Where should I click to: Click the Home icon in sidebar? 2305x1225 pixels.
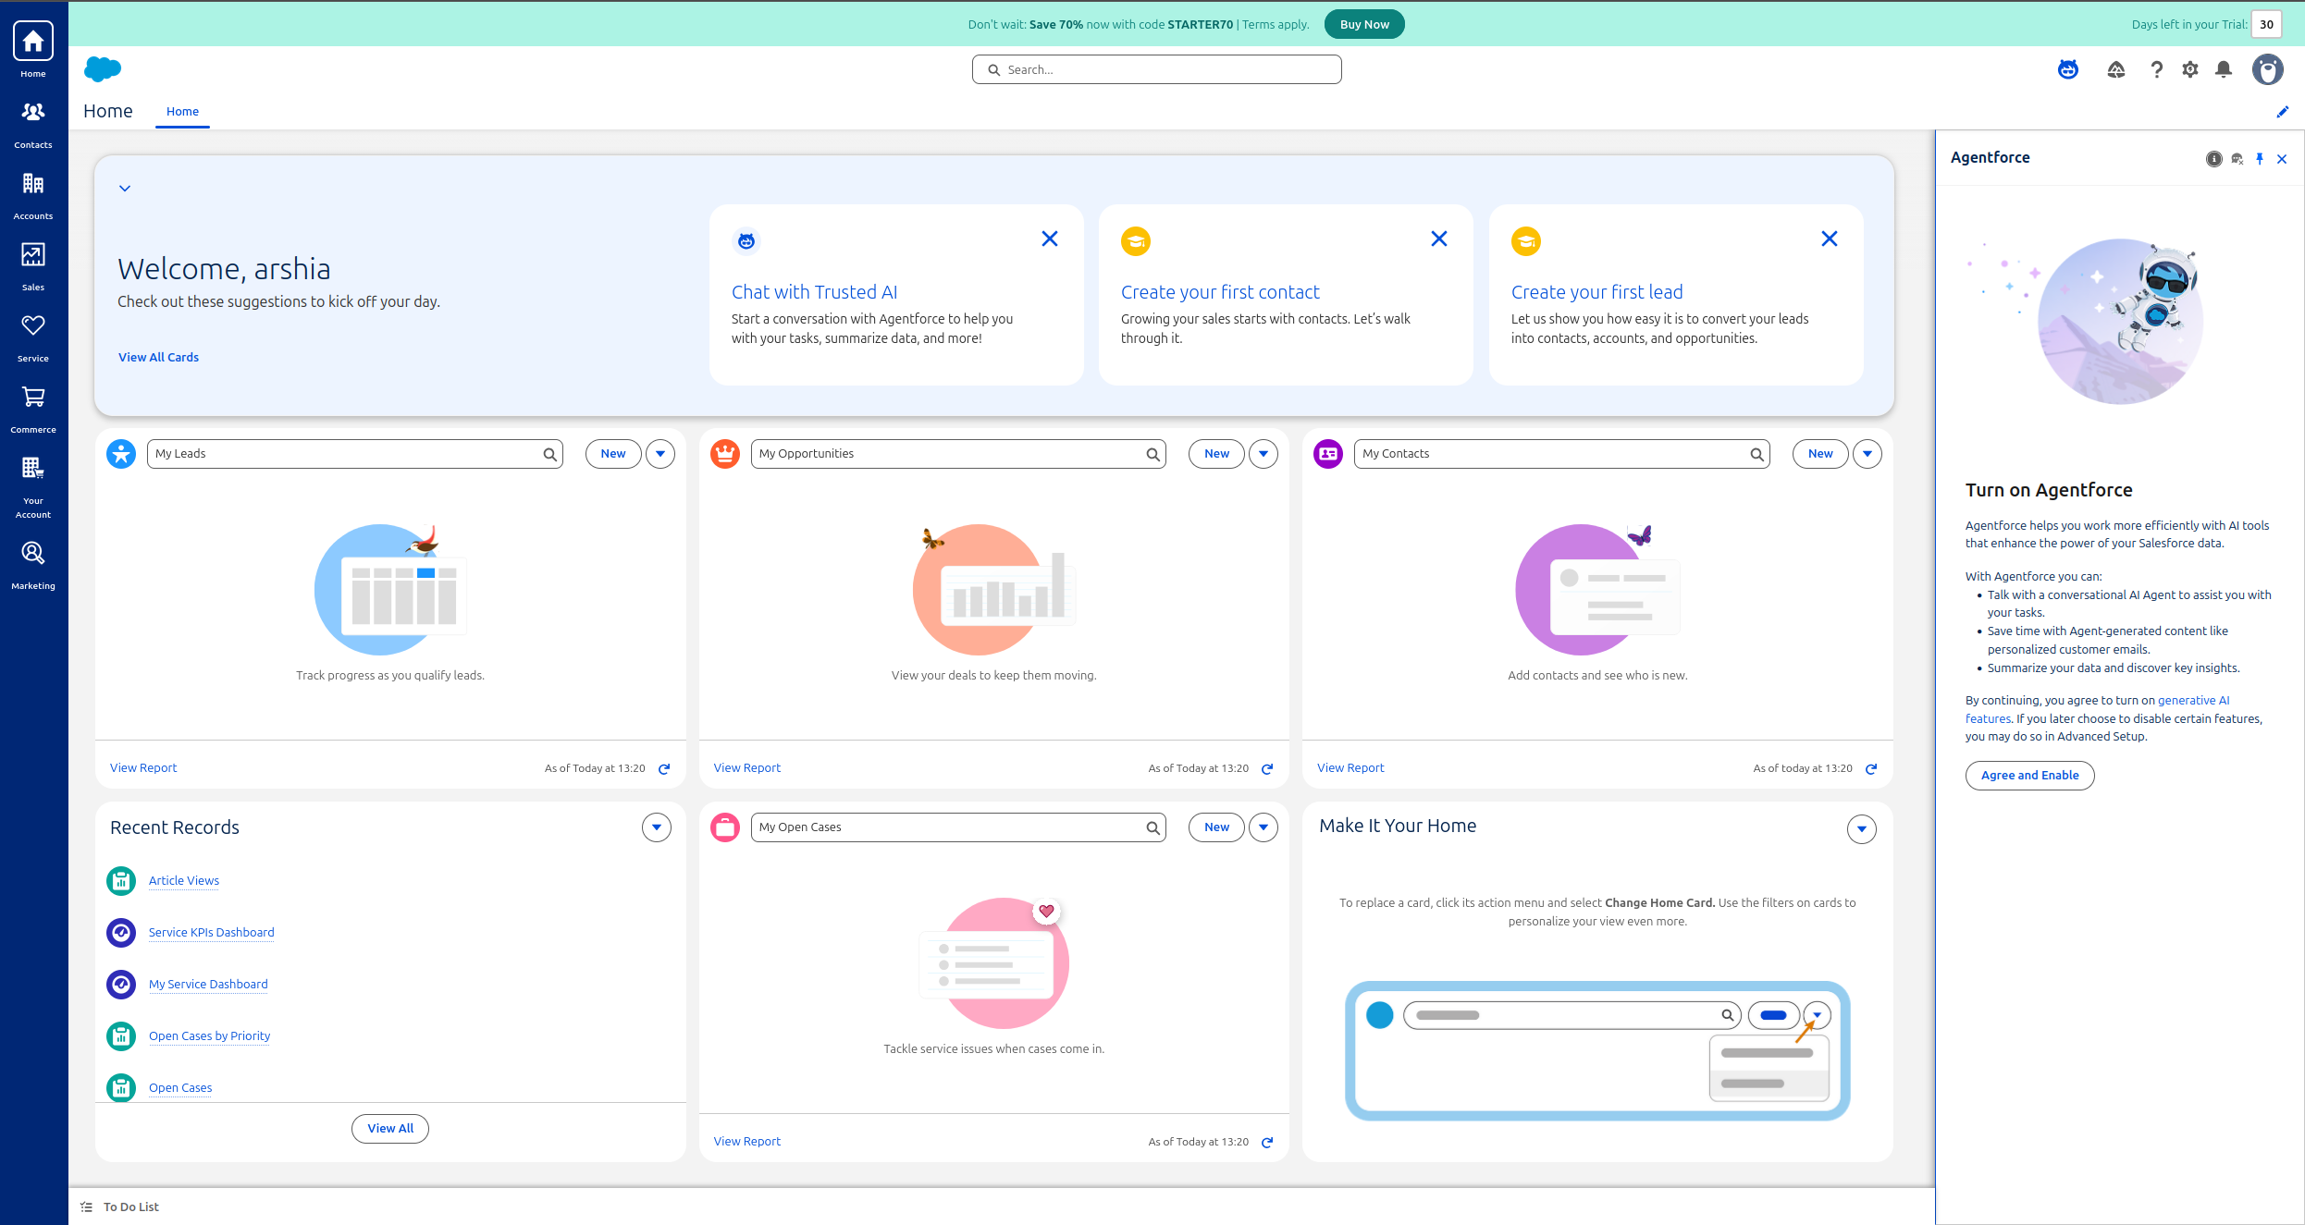pos(33,42)
